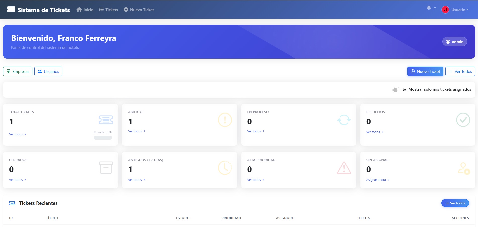The image size is (478, 227).
Task: Follow Ver todos link in Abiertos card
Action: pos(137,131)
